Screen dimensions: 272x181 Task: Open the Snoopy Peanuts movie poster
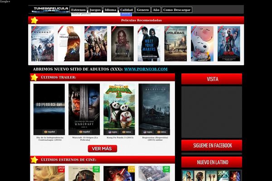pos(202,43)
